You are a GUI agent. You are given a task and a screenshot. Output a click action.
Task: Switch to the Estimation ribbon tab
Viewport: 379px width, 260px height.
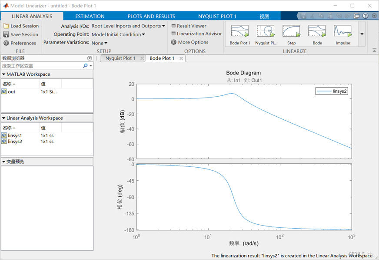[x=90, y=16]
